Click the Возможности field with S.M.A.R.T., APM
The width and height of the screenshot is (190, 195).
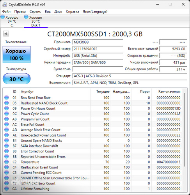click(x=130, y=83)
